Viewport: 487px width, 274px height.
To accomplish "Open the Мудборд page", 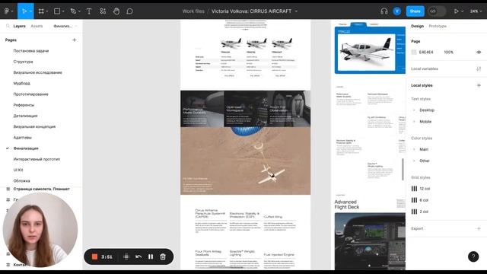I will [x=22, y=83].
